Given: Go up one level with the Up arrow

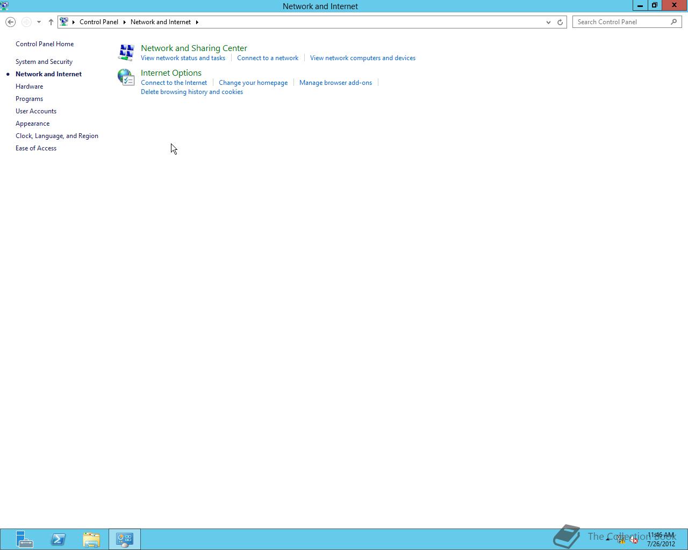Looking at the screenshot, I should point(51,22).
